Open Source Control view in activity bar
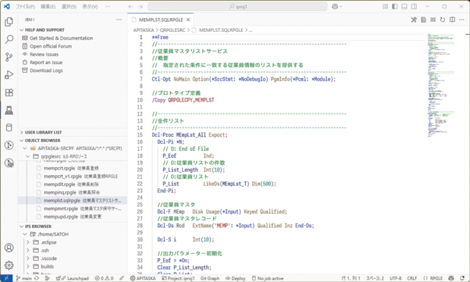The height and width of the screenshot is (282, 470). [x=9, y=57]
